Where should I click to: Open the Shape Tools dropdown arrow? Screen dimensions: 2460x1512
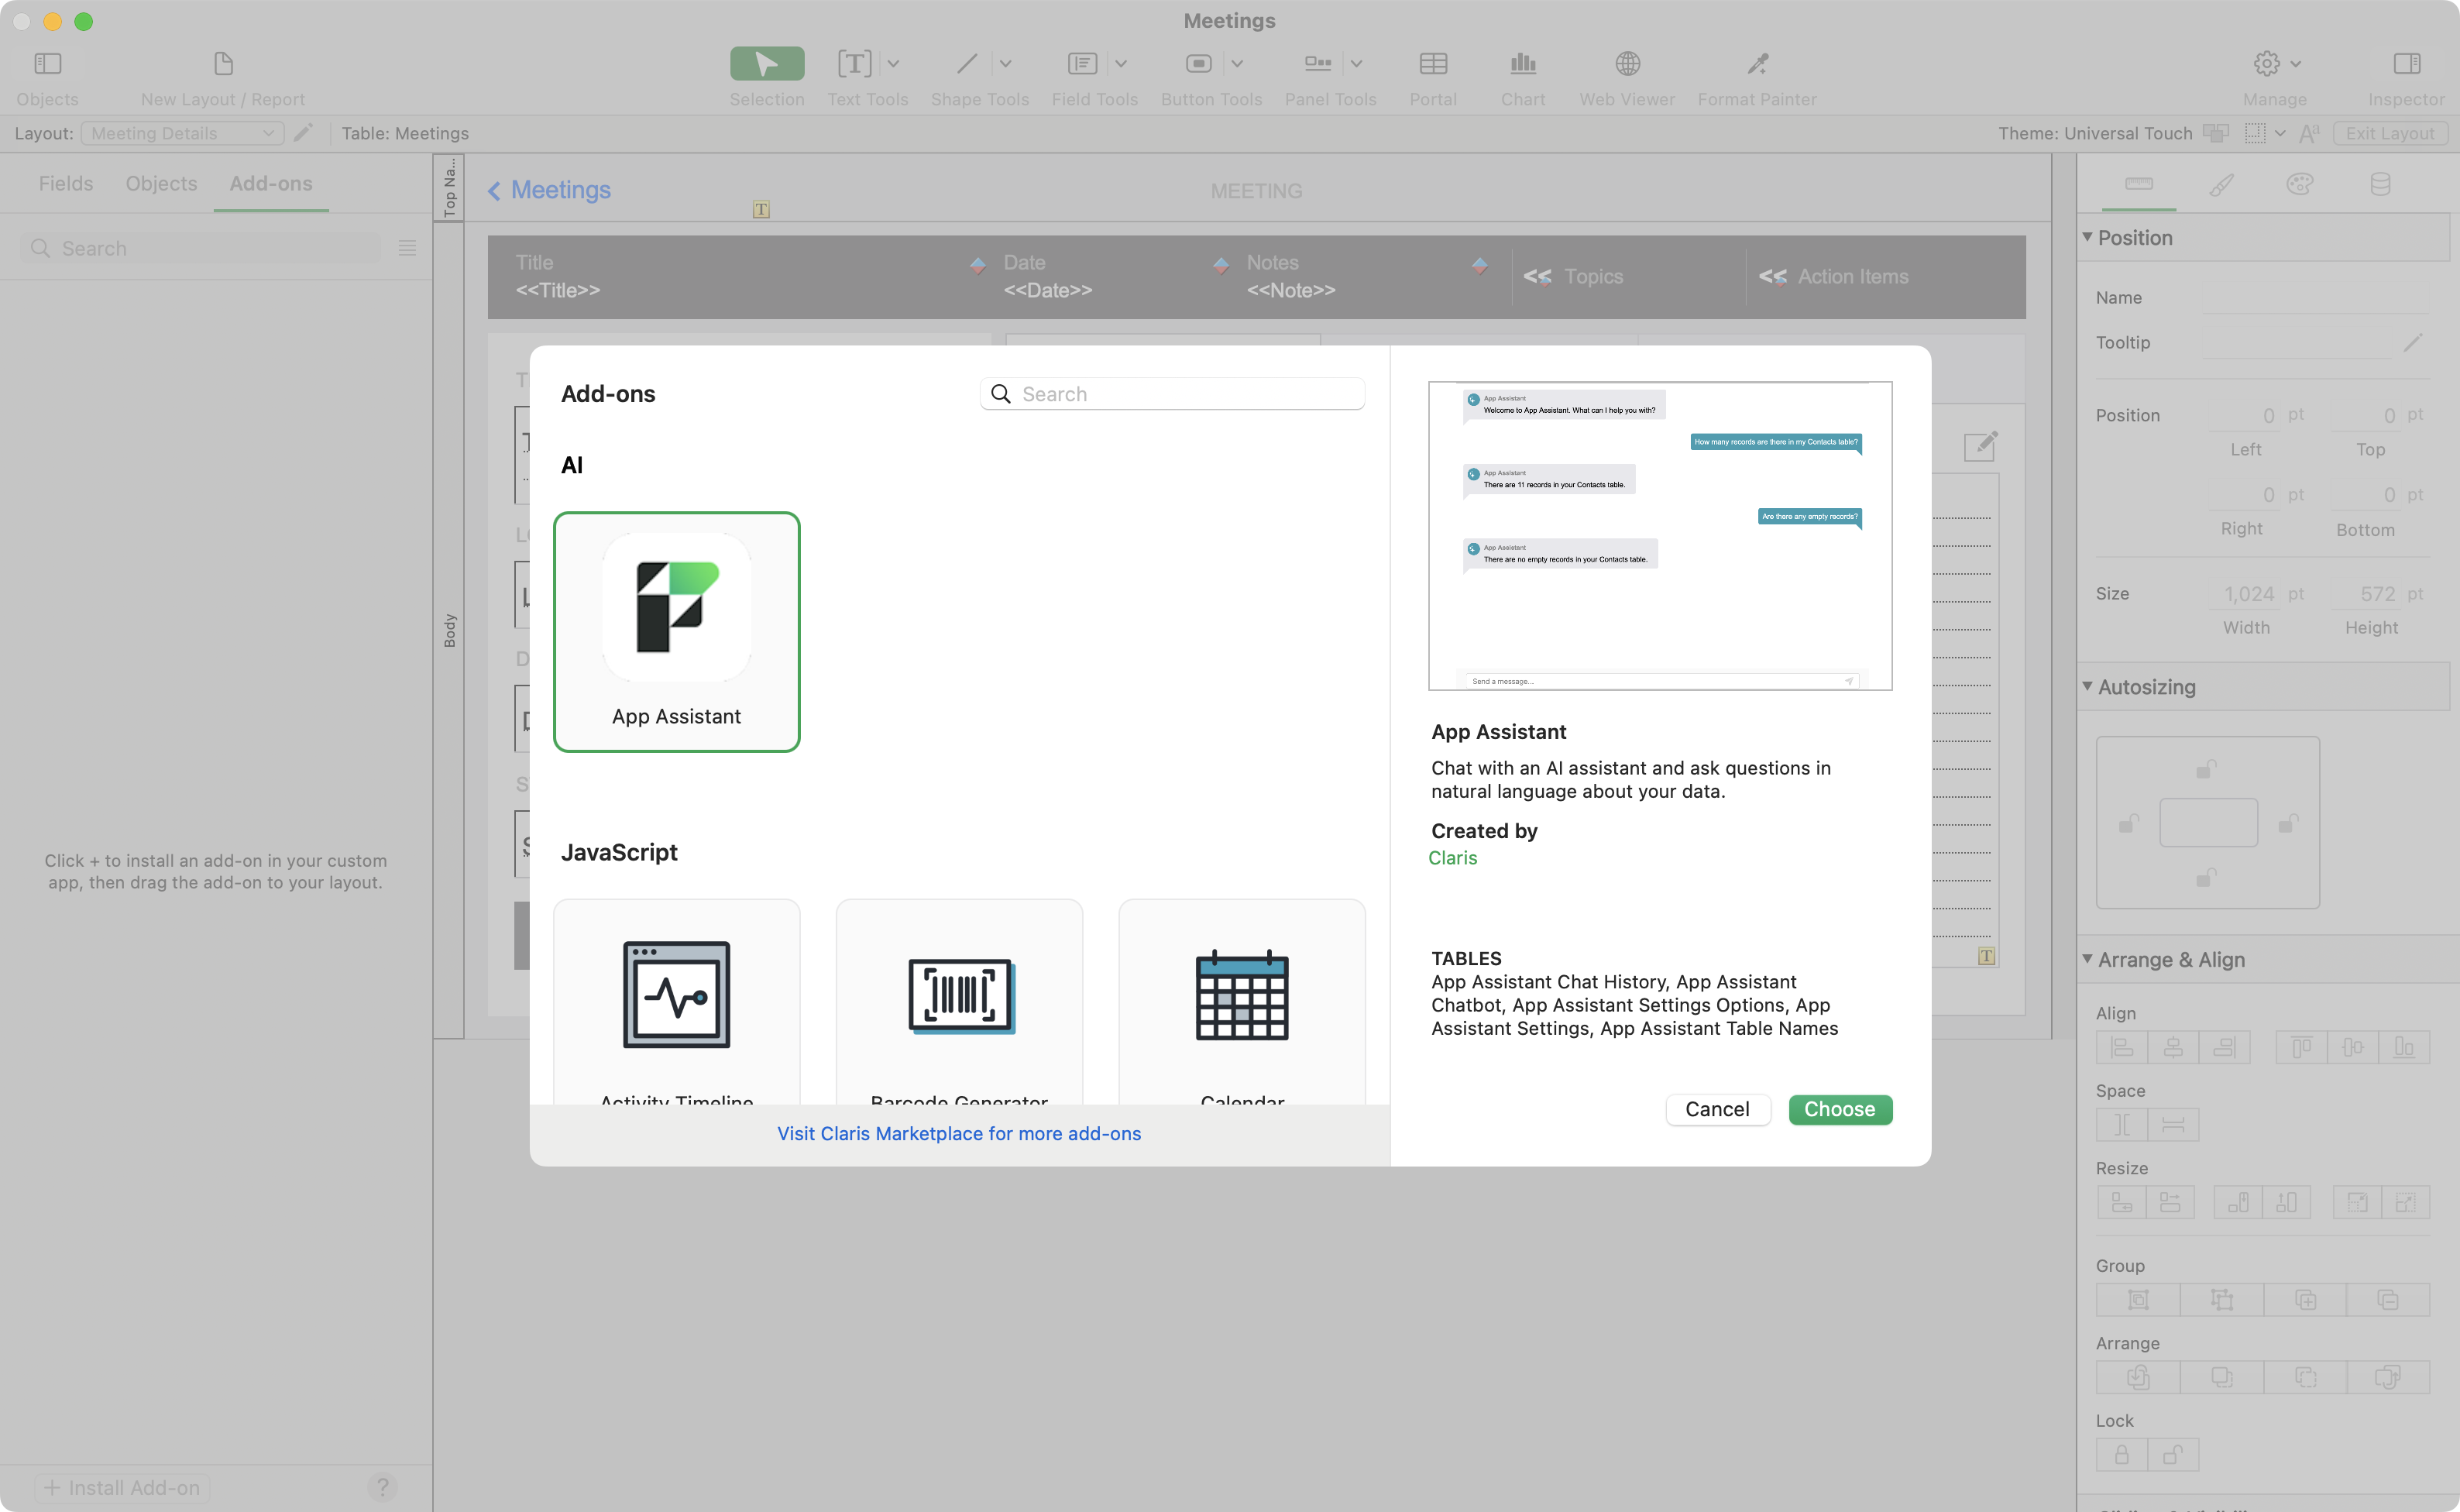click(x=1005, y=64)
